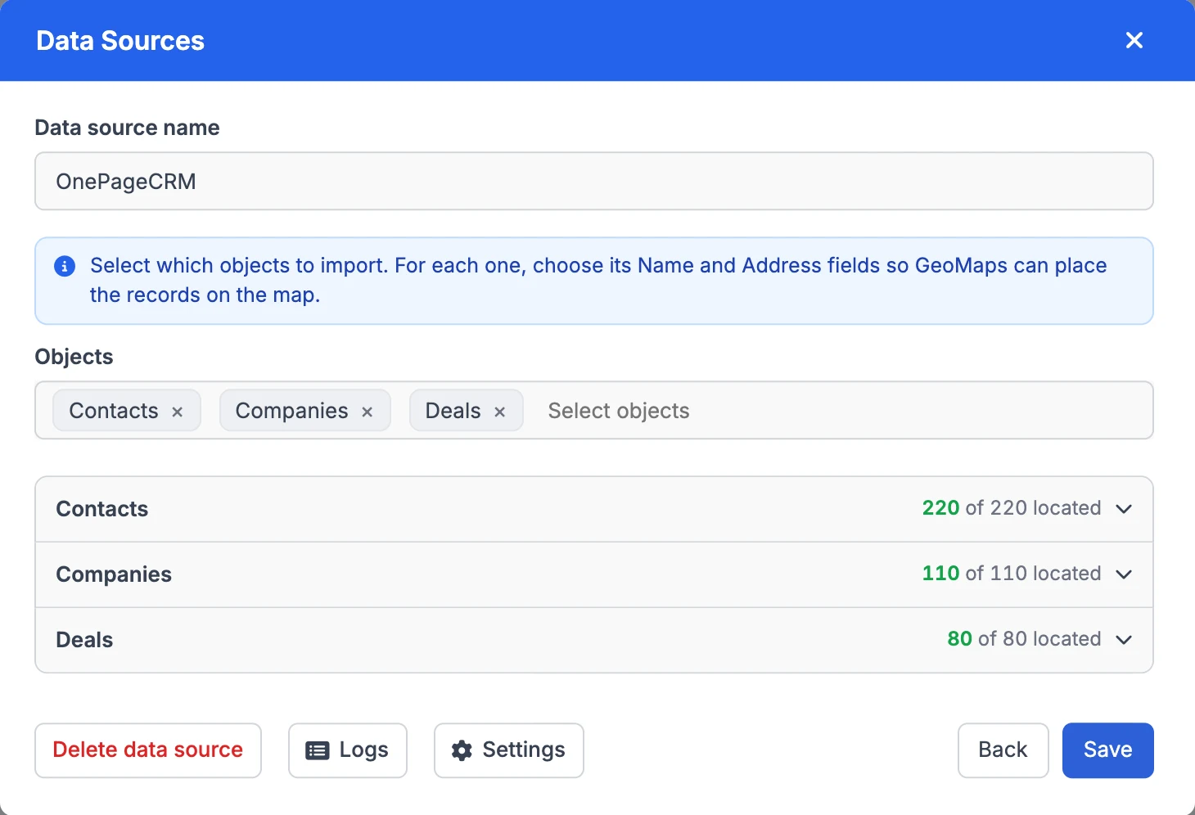This screenshot has height=815, width=1195.
Task: Click the blue info icon in the notice
Action: pos(65,266)
